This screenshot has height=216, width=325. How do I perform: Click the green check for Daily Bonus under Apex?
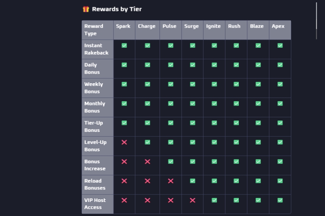pyautogui.click(x=280, y=65)
